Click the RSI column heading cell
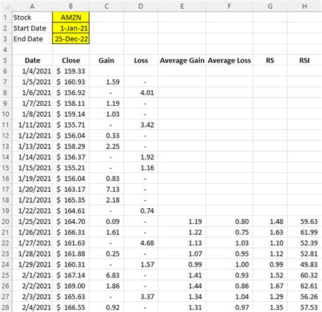The height and width of the screenshot is (312, 322). coord(304,60)
